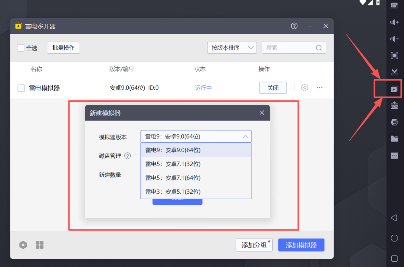Toggle fullscreen mode from the sidebar
Image resolution: width=404 pixels, height=267 pixels.
tap(394, 56)
